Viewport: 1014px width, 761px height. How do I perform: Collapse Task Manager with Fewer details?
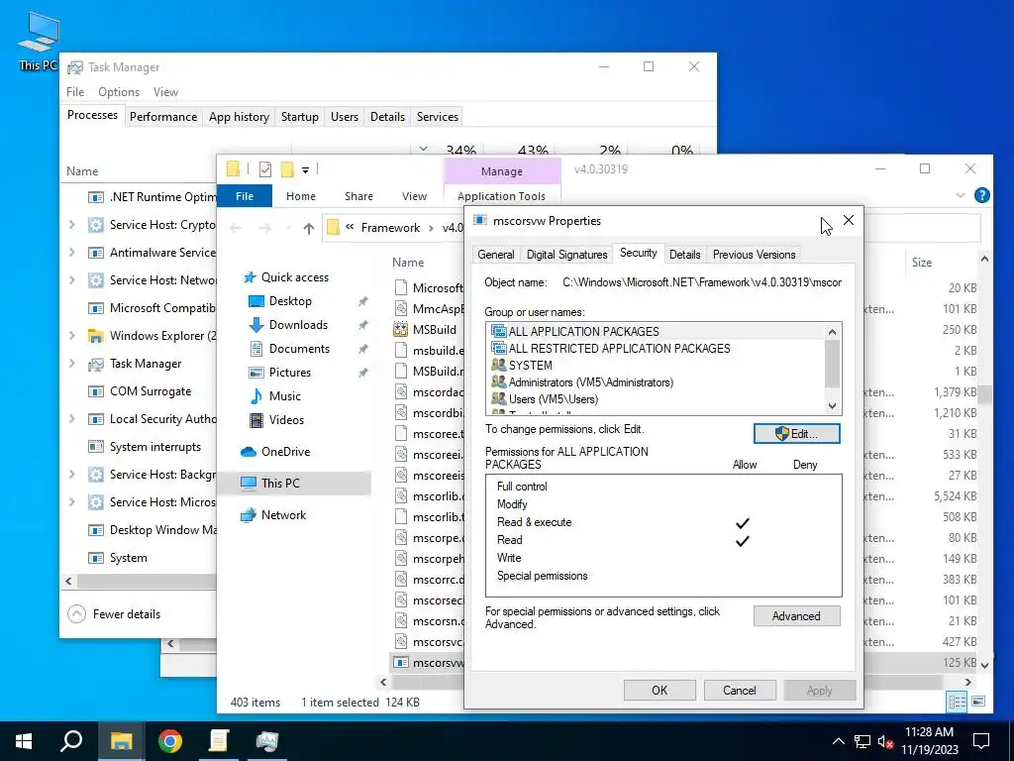pyautogui.click(x=115, y=614)
